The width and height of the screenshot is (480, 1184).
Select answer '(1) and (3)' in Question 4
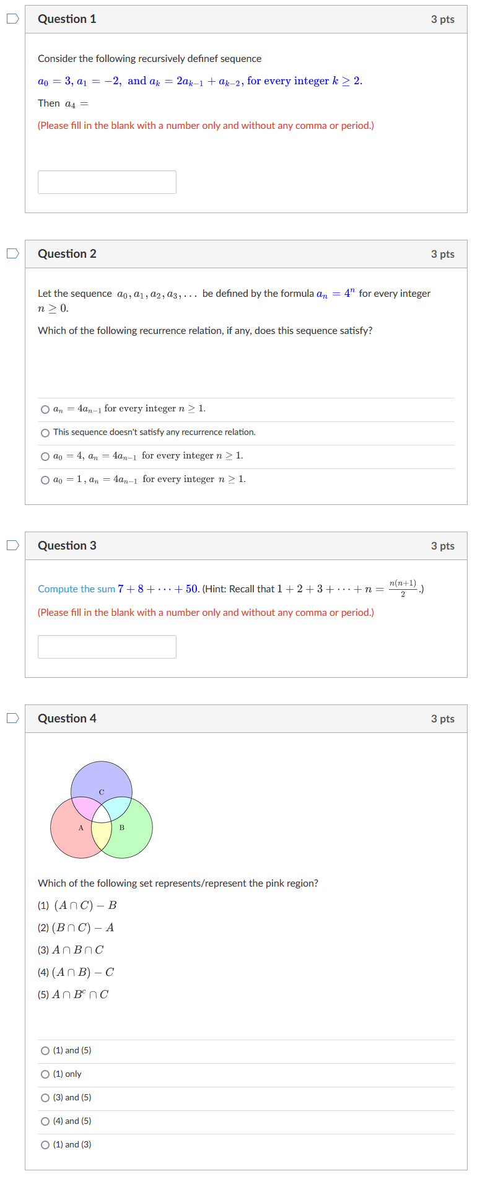tap(45, 1144)
